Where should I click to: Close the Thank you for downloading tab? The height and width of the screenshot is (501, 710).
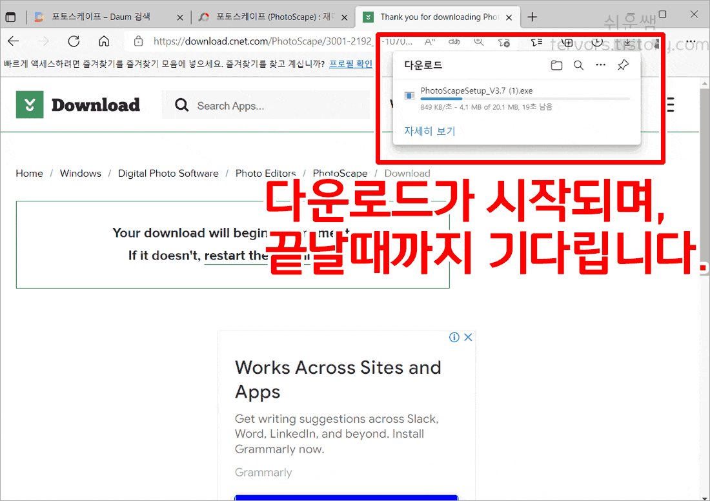tap(509, 17)
